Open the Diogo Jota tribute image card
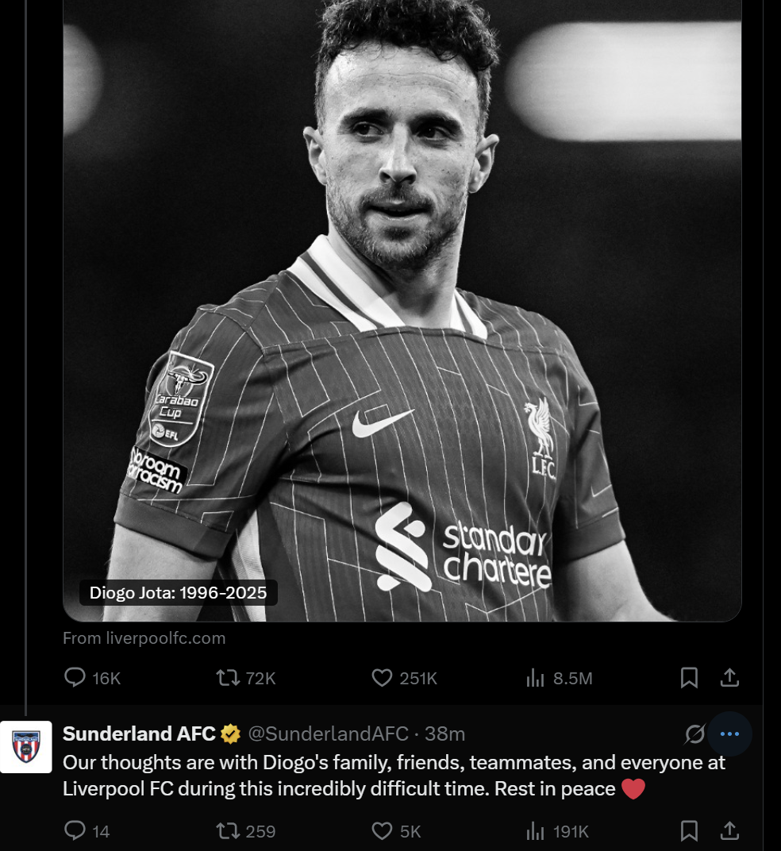The width and height of the screenshot is (781, 851). 402,310
